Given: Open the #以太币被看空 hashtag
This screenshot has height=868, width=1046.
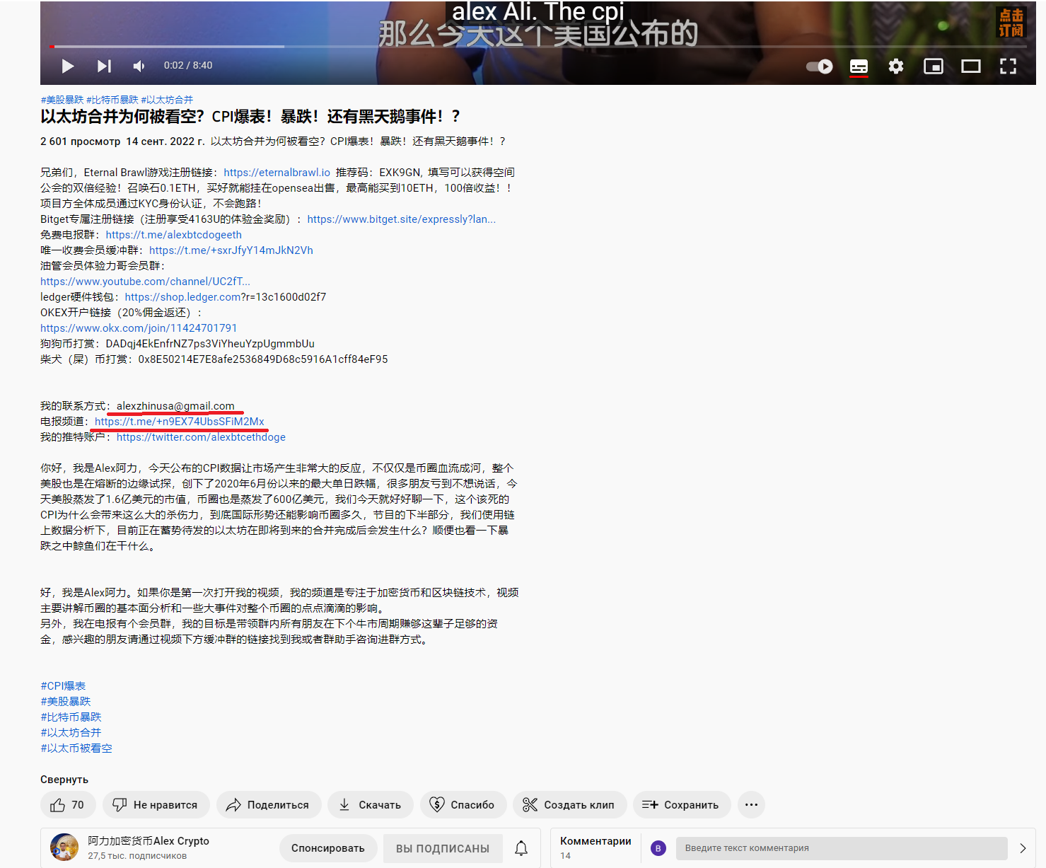Looking at the screenshot, I should click(x=76, y=748).
